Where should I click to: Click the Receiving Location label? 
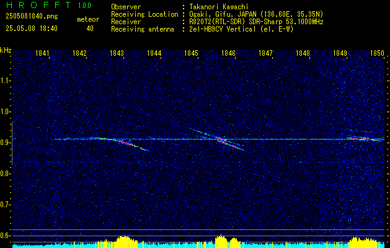click(144, 14)
